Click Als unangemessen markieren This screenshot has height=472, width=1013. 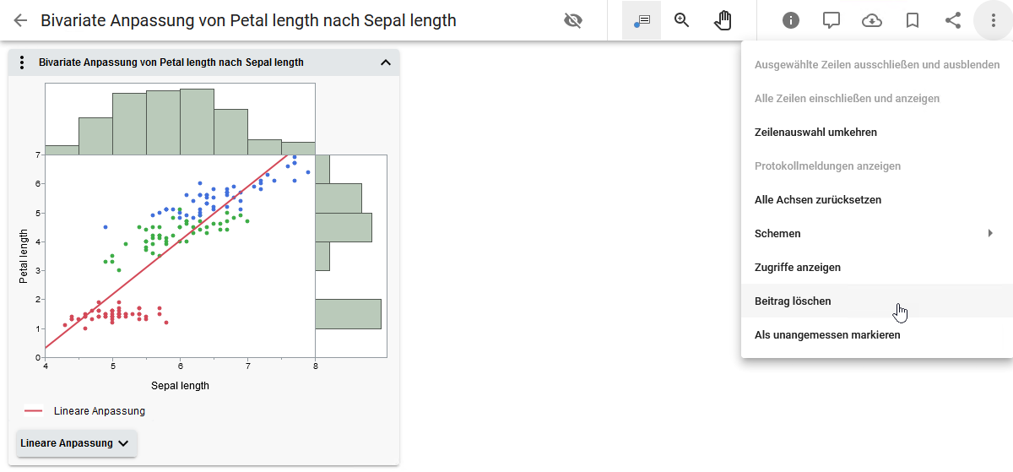point(827,335)
